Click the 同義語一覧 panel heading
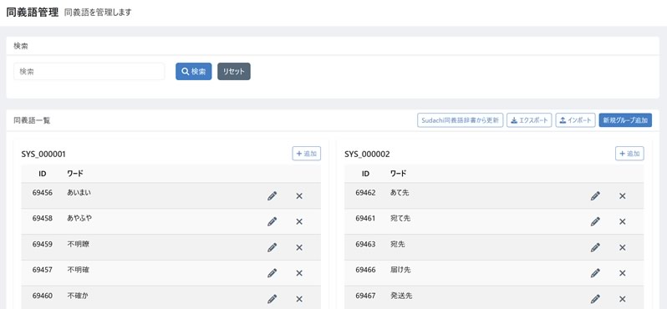Viewport: 667px width, 309px height. (32, 121)
